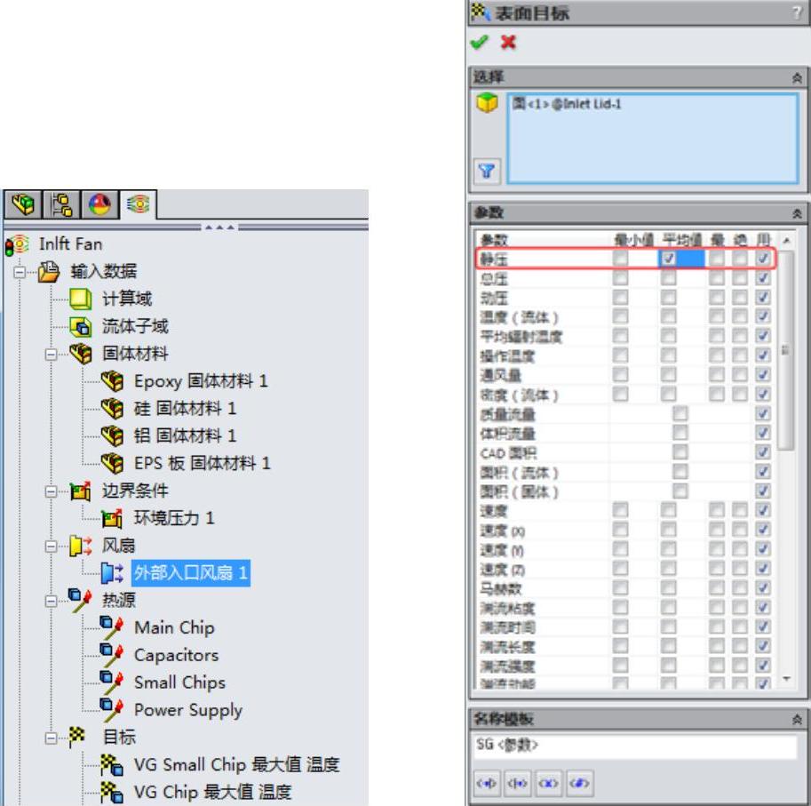Open the selection filter funnel icon

click(x=487, y=171)
